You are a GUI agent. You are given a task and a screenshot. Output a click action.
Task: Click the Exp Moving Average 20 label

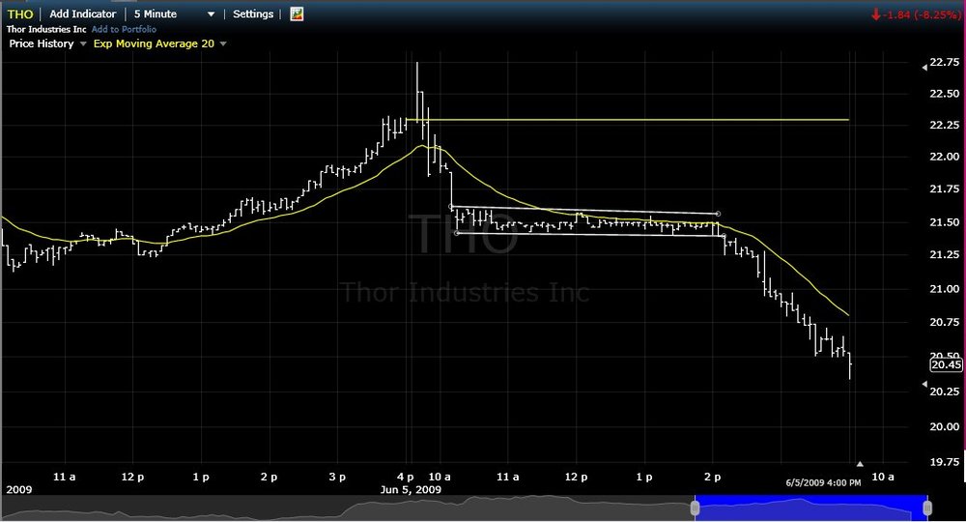[154, 43]
